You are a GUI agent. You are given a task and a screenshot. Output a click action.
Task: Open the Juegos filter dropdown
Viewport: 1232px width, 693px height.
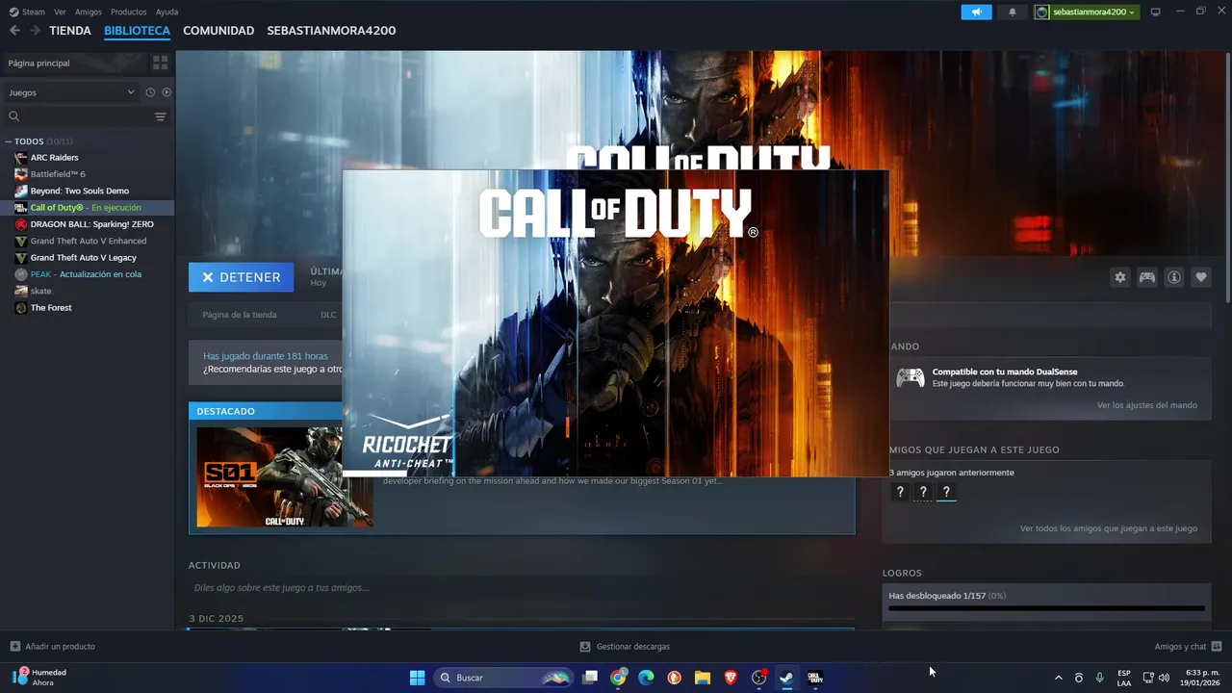[71, 92]
